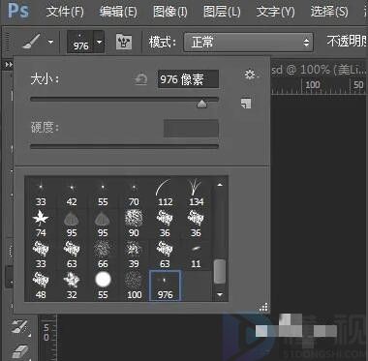Click the resize grip of brush picker panel
Viewport: 368px width, 361px height.
[263, 308]
